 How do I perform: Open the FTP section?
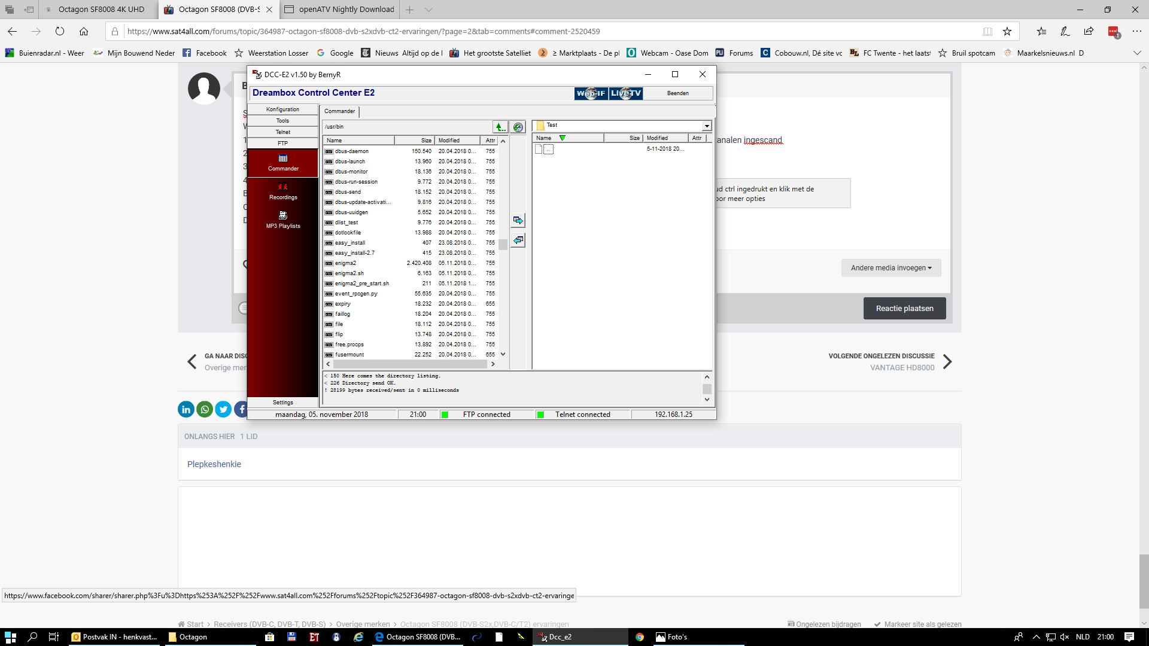(282, 144)
